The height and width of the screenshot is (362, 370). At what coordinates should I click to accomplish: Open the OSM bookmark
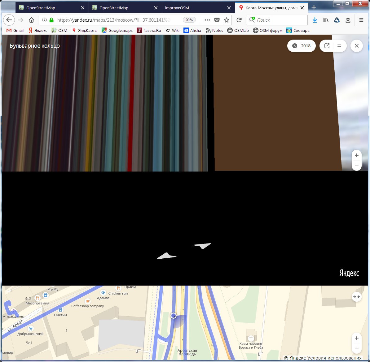[59, 30]
